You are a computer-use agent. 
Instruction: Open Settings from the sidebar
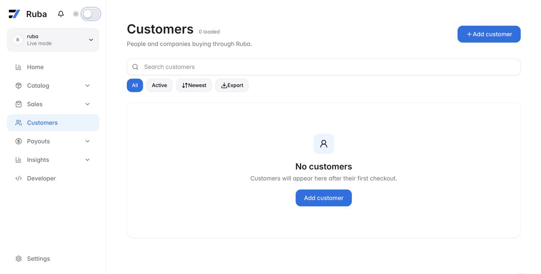point(53,259)
